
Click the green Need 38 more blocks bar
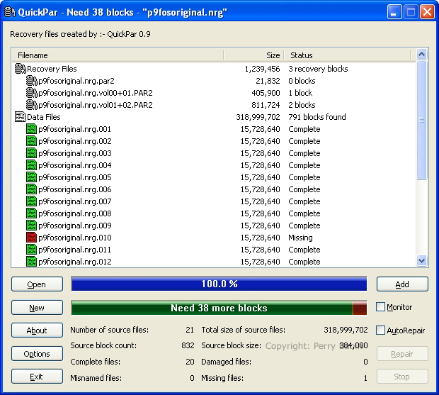(x=219, y=308)
